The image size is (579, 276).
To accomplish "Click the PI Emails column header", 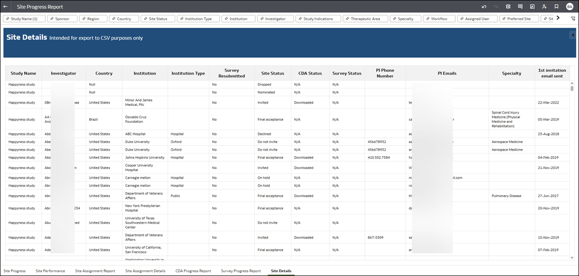I will 447,73.
